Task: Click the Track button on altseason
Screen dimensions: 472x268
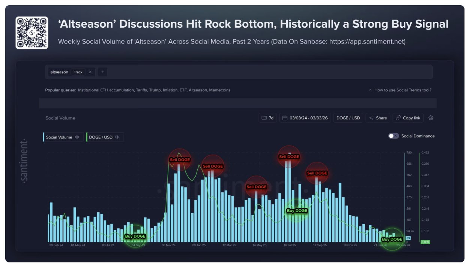Action: click(78, 72)
